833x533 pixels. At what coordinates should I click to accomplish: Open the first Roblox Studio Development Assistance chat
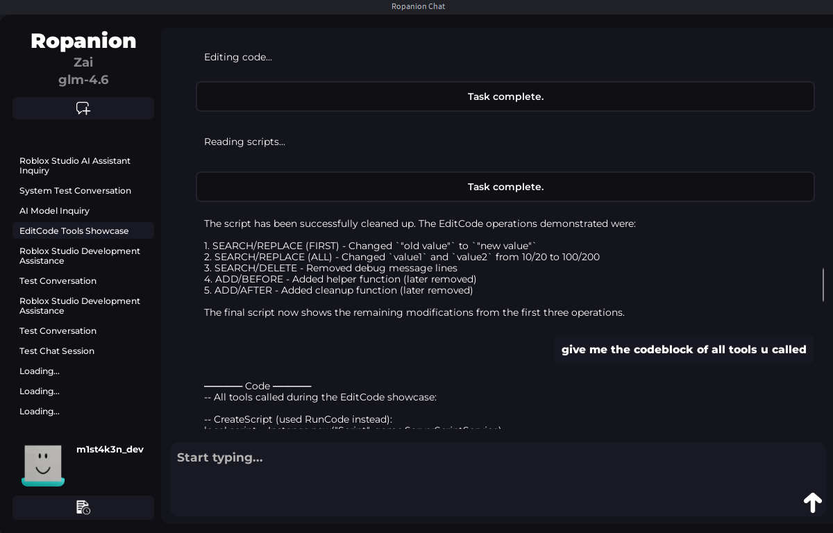pyautogui.click(x=79, y=255)
